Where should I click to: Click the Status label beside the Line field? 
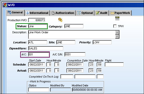[x=22, y=26]
